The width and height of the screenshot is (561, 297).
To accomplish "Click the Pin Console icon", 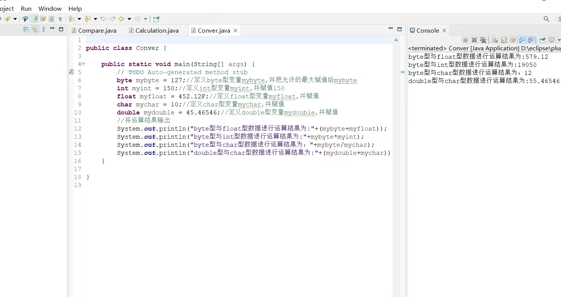I will [x=543, y=40].
